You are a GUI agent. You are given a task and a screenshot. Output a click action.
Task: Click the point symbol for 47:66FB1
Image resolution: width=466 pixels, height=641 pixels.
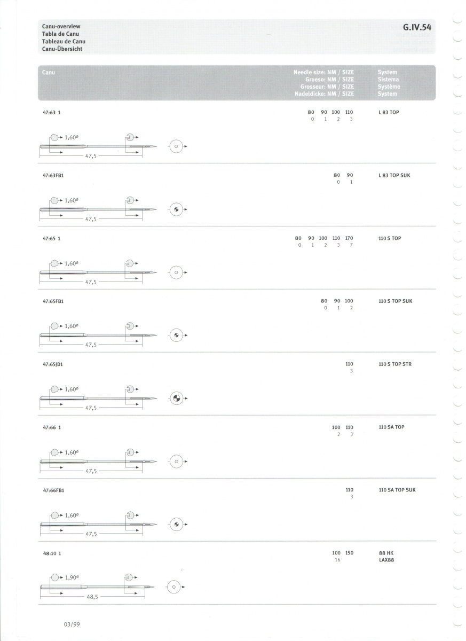[176, 525]
